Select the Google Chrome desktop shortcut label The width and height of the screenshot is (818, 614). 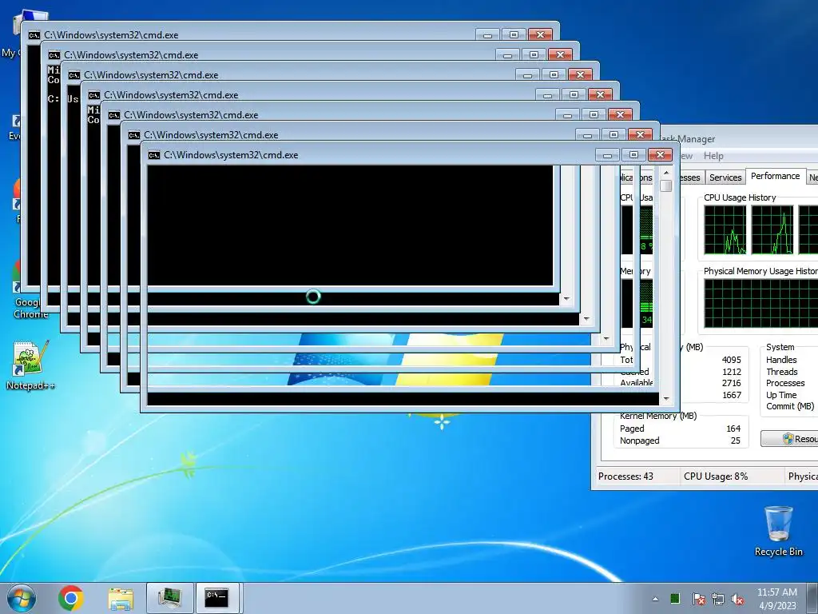click(x=31, y=308)
